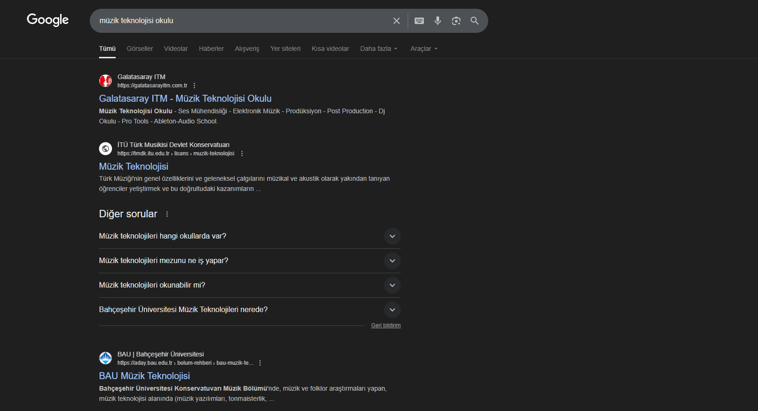This screenshot has width=758, height=411.
Task: Expand "Müzik teknolojileri hangi okullarda var?" question
Action: (x=392, y=236)
